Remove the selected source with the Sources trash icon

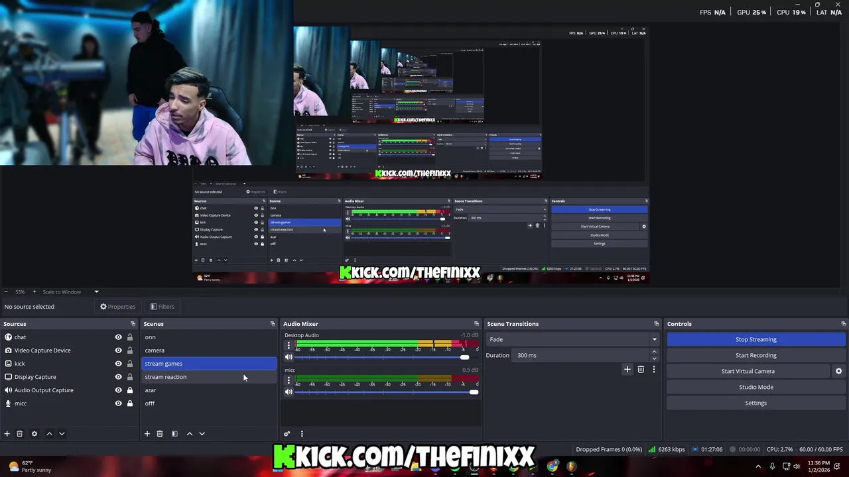20,434
